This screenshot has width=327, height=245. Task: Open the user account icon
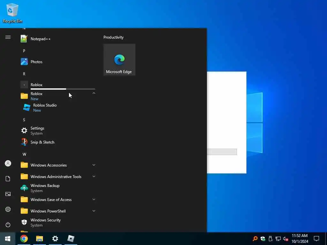8,163
